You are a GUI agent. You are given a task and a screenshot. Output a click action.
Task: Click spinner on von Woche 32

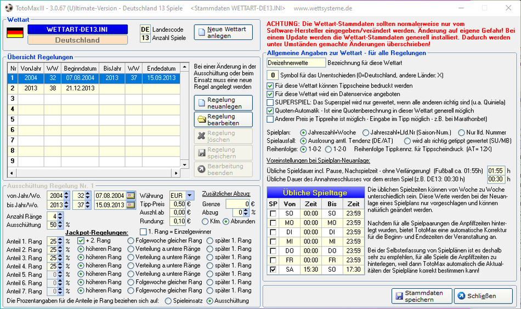(87, 196)
